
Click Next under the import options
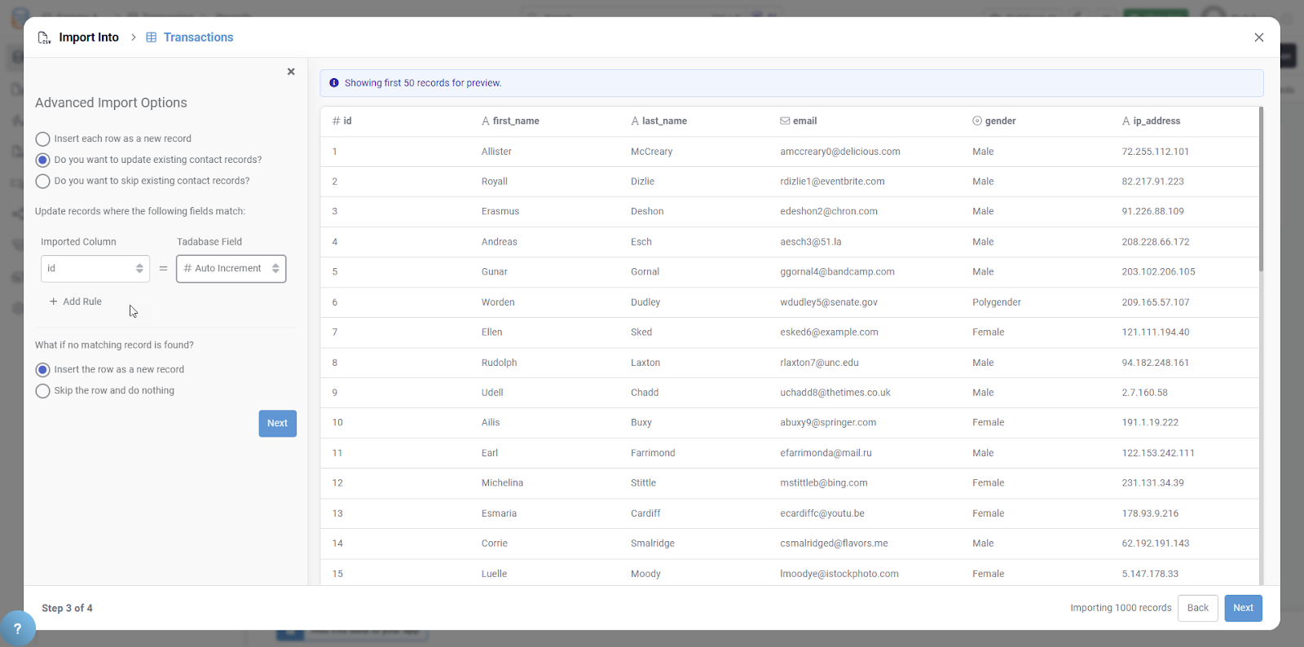coord(277,424)
